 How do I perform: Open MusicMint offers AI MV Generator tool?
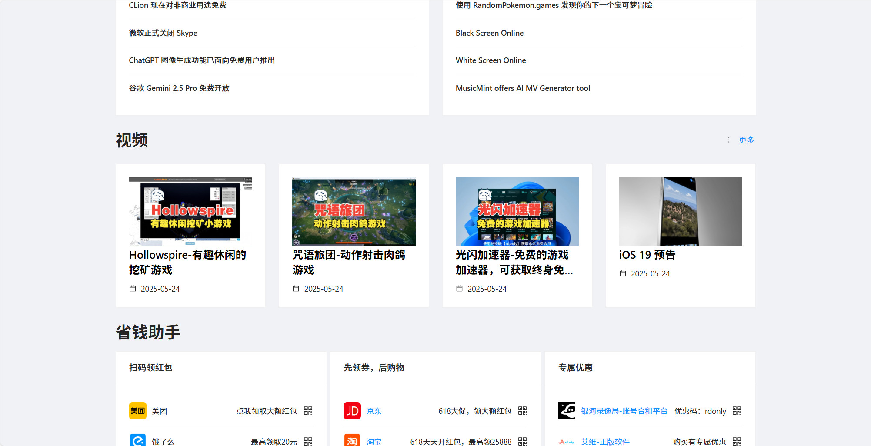pyautogui.click(x=523, y=88)
